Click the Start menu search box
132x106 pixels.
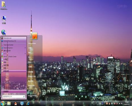(14, 96)
